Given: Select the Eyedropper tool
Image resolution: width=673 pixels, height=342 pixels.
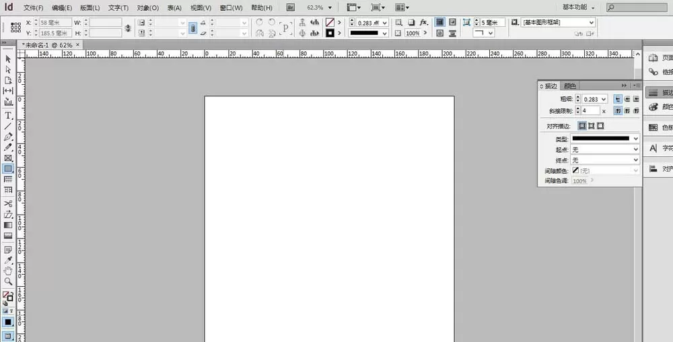Looking at the screenshot, I should (8, 260).
